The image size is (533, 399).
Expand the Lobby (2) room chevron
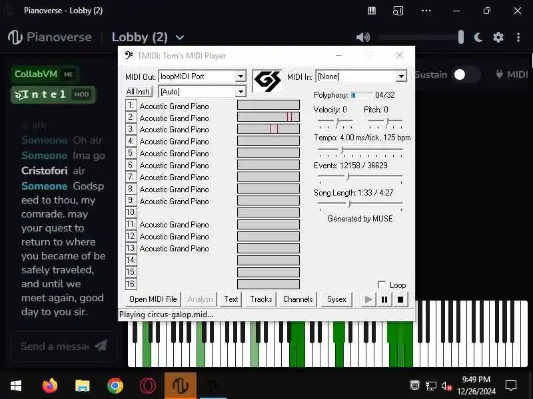pos(180,37)
